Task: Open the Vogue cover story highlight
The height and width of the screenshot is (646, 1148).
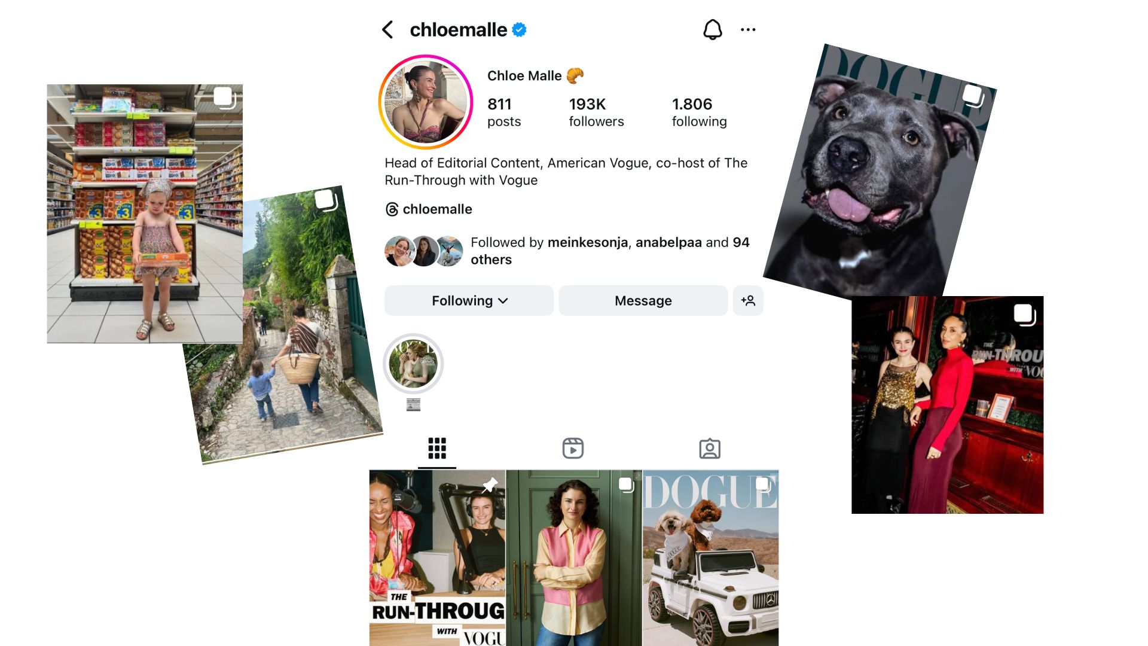Action: pyautogui.click(x=413, y=364)
